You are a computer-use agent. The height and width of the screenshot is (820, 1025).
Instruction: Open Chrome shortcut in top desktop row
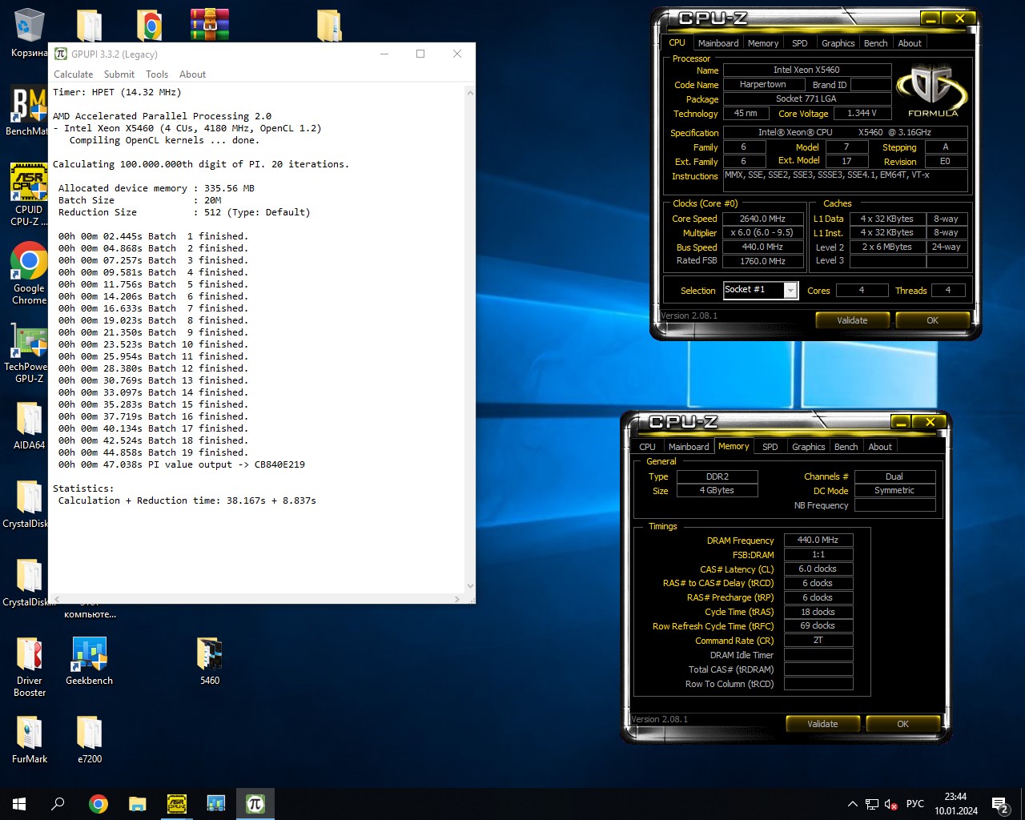pyautogui.click(x=150, y=26)
